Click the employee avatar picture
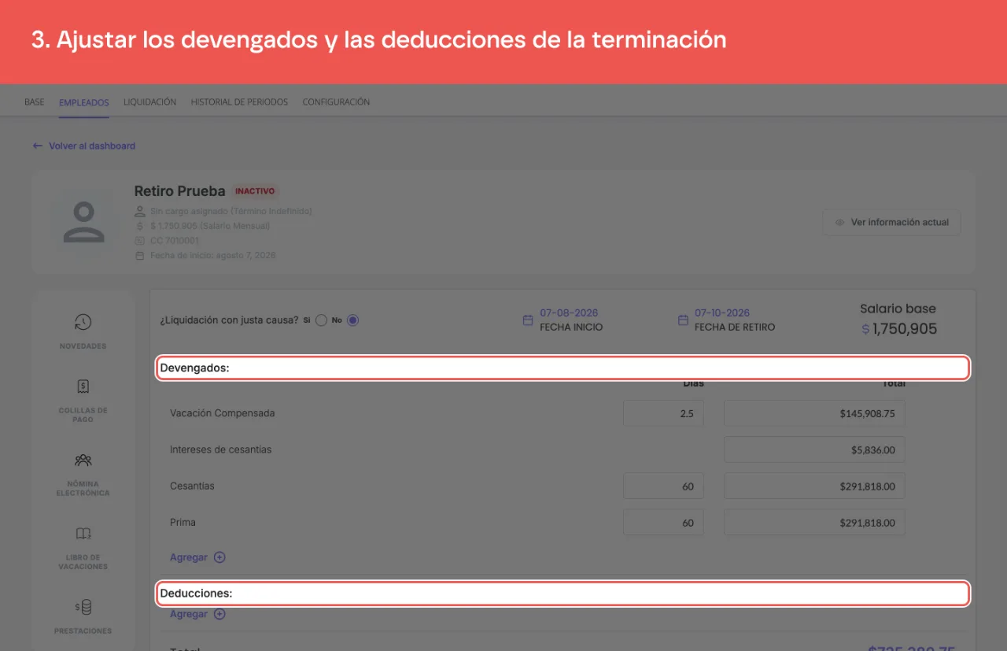The image size is (1007, 651). click(x=83, y=222)
